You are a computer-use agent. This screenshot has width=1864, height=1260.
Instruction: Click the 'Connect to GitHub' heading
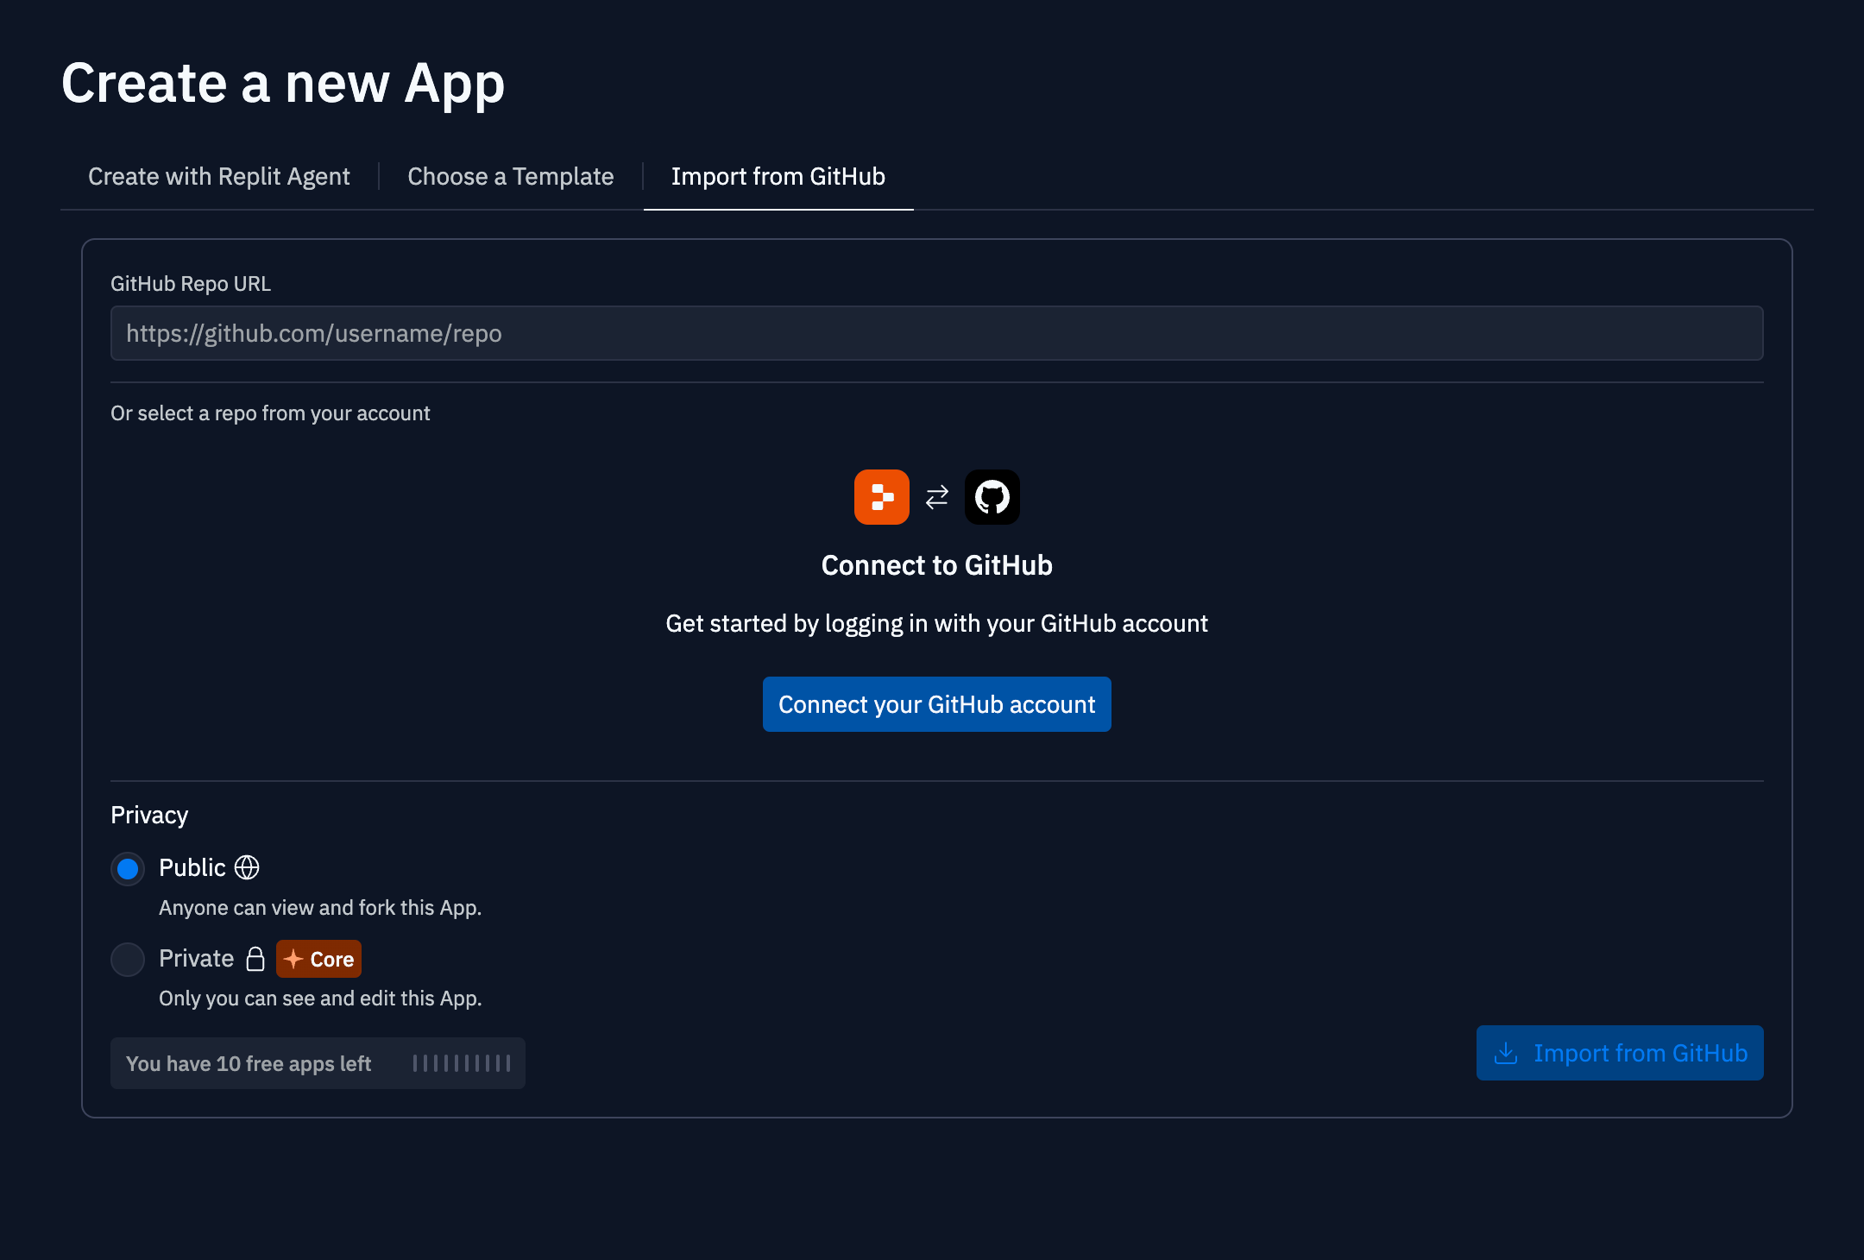[937, 565]
